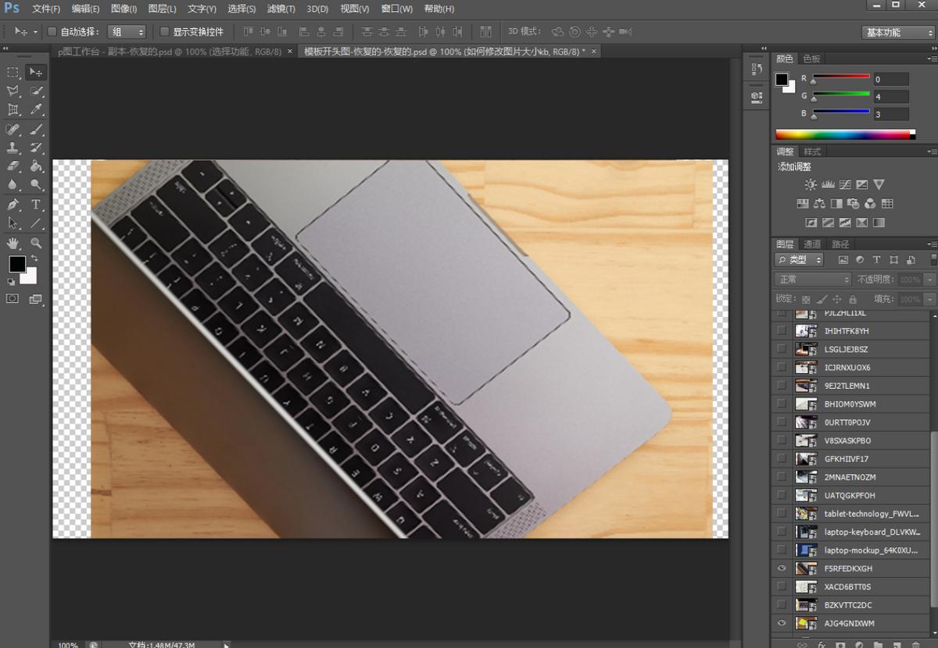The image size is (938, 648).
Task: Select the Pen tool
Action: [13, 204]
